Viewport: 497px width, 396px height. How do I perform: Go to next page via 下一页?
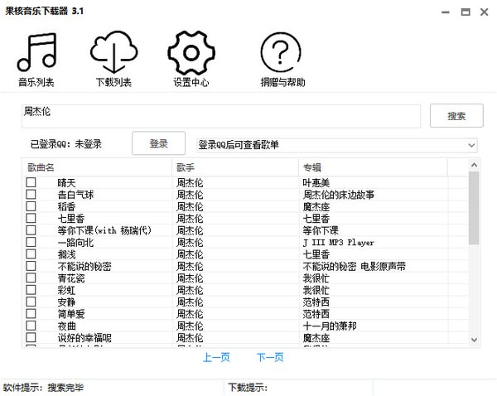pyautogui.click(x=270, y=358)
